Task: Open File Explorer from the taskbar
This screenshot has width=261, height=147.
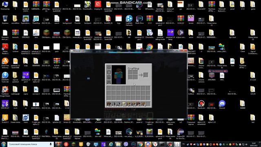Action: pyautogui.click(x=118, y=144)
